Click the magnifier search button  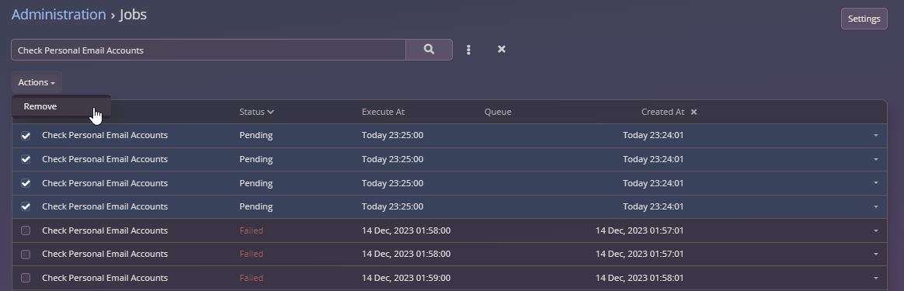pyautogui.click(x=429, y=50)
